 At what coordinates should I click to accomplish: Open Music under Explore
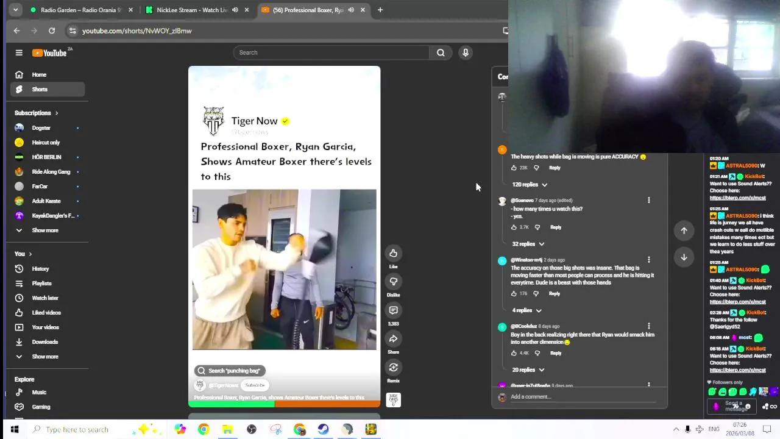pos(48,393)
